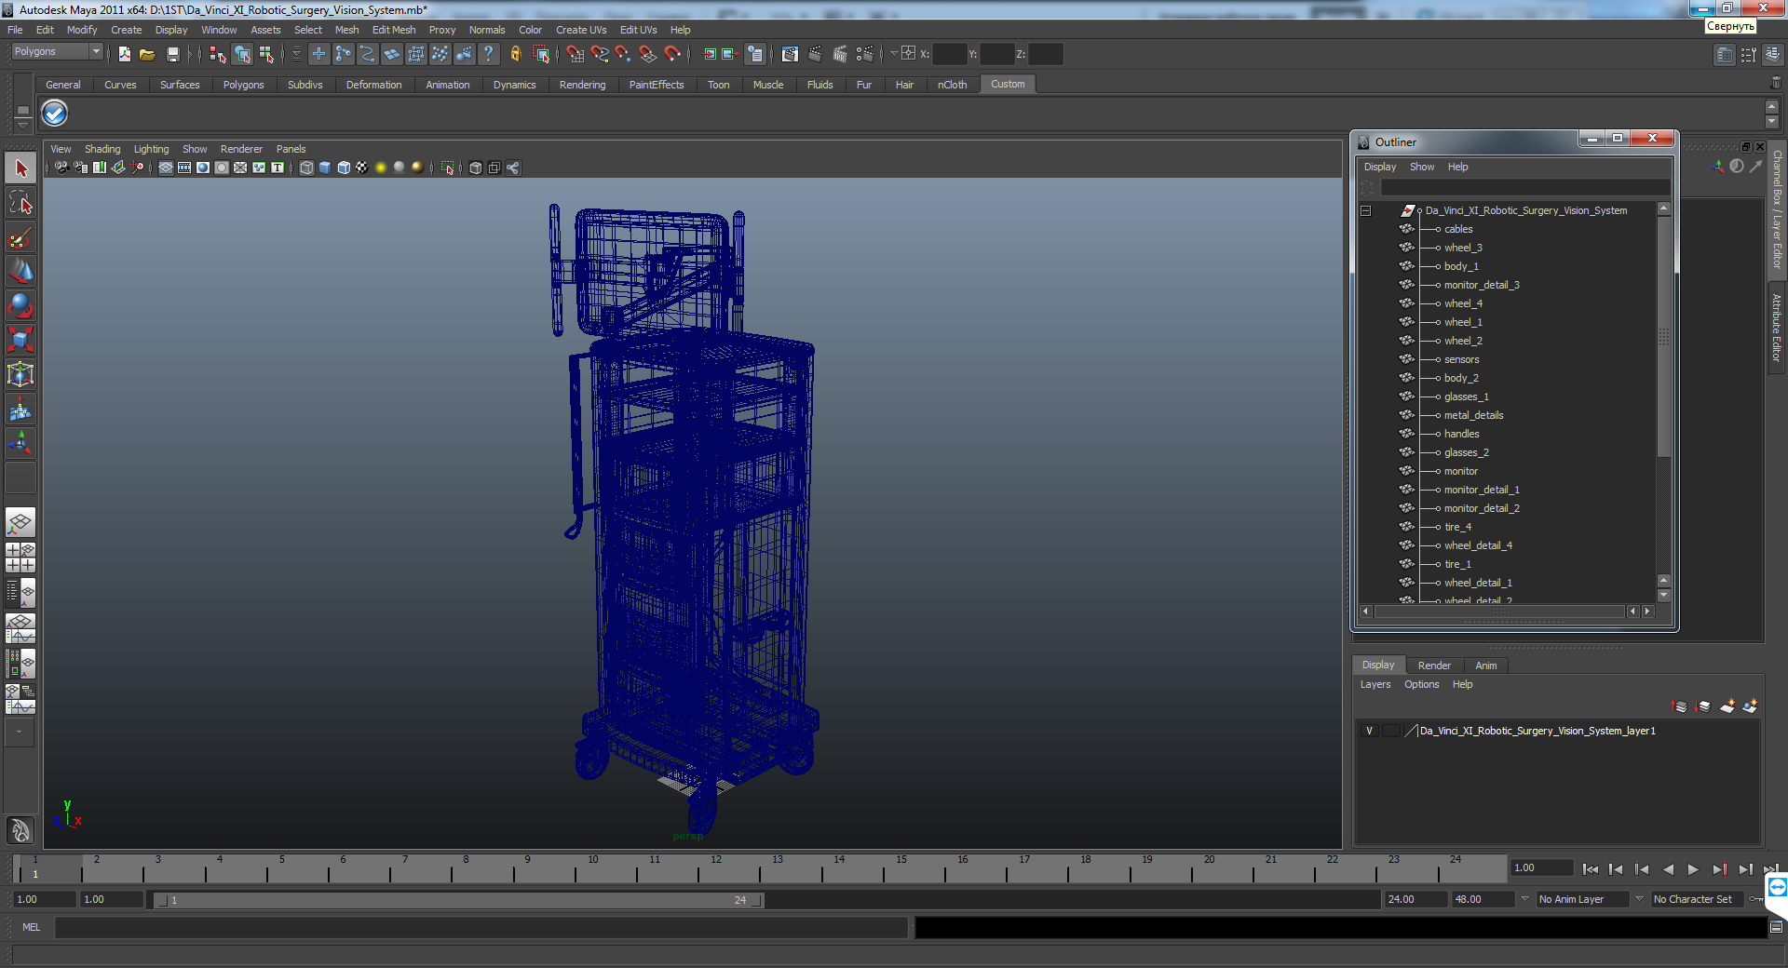The width and height of the screenshot is (1788, 968).
Task: Open the Persp/Outliner layout
Action: pyautogui.click(x=20, y=593)
